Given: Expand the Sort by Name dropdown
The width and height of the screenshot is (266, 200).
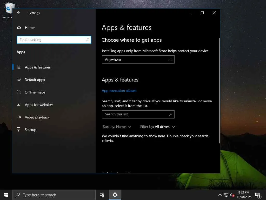Looking at the screenshot, I should click(x=117, y=127).
